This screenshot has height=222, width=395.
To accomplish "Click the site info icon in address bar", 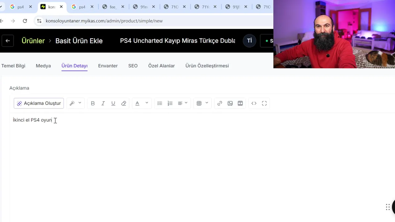I will (39, 21).
